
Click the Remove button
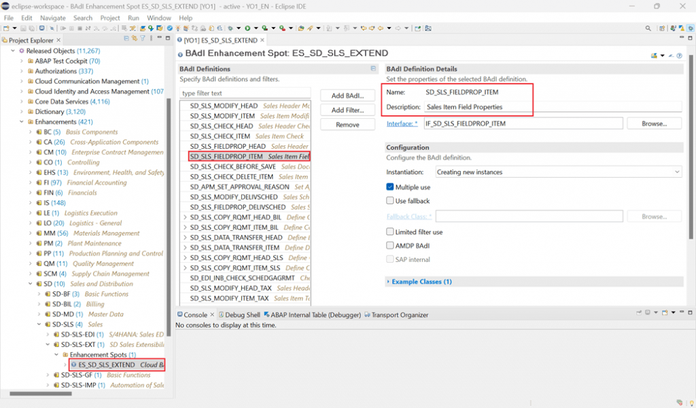pos(347,125)
